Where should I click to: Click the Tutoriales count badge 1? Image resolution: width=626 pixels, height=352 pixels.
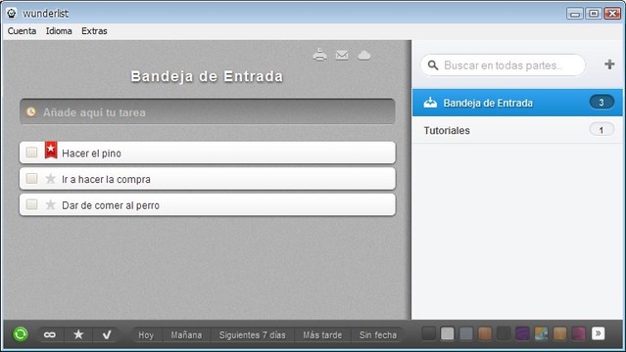[x=602, y=130]
